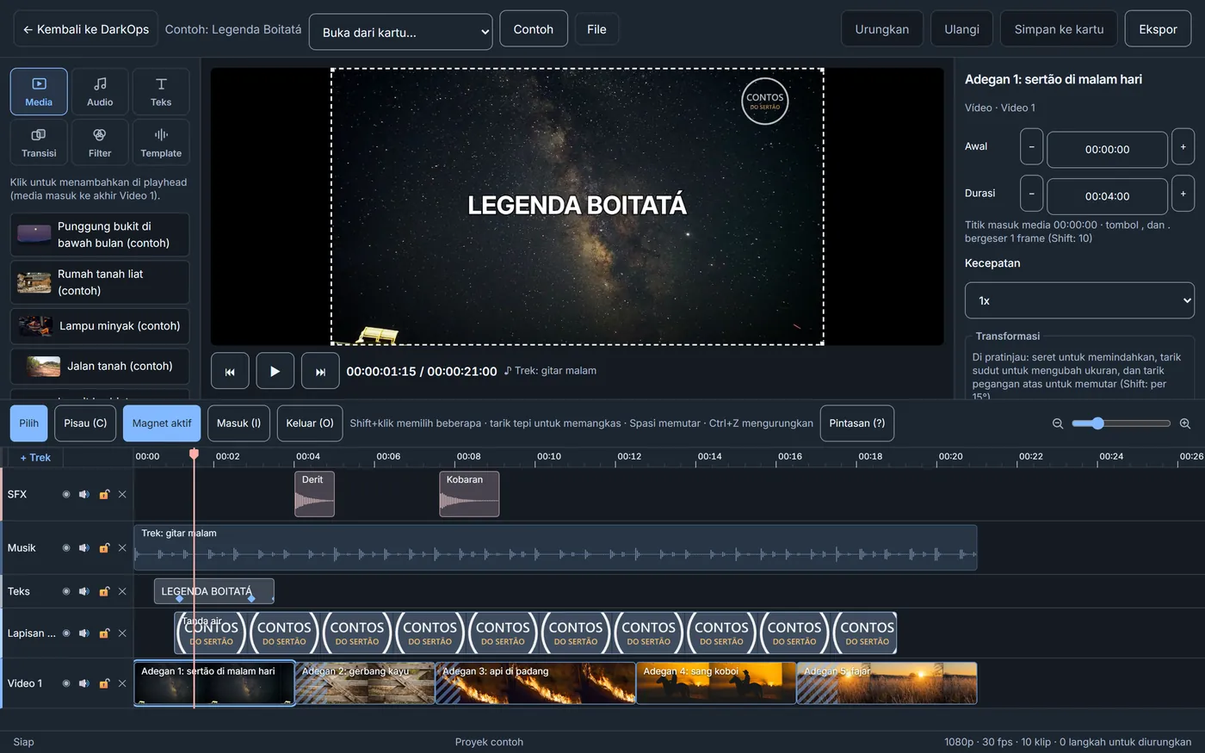
Task: Switch to the Audio panel tab
Action: [100, 91]
